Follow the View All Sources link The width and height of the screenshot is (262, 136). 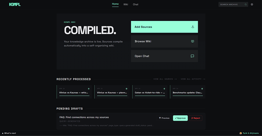[x=165, y=79]
